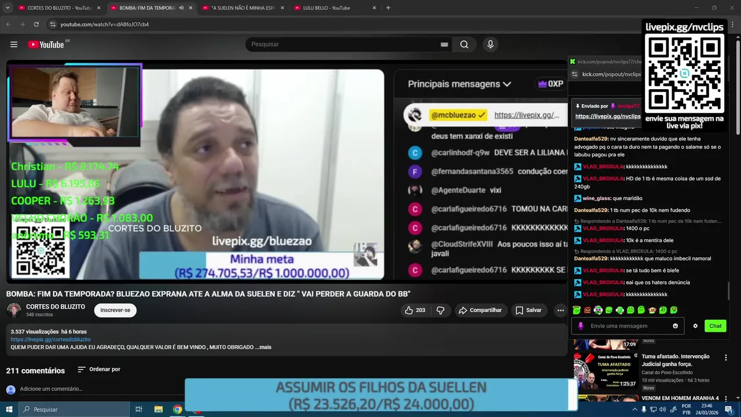Open the pinned livepix.gg/nvclips link in Kick chat
The image size is (741, 417).
pyautogui.click(x=608, y=116)
